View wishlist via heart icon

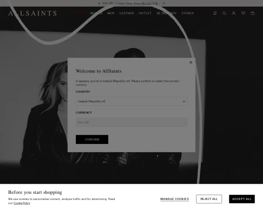coord(243,13)
